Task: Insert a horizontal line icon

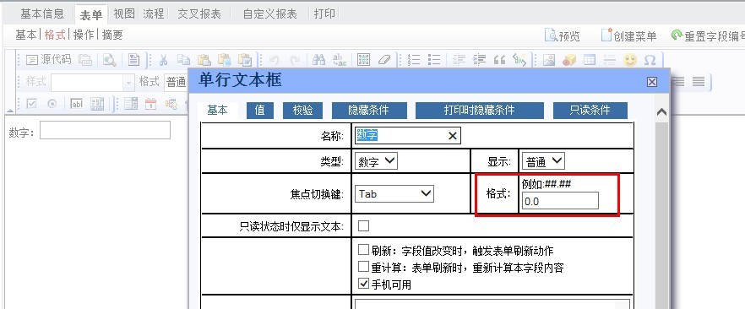Action: [x=610, y=60]
